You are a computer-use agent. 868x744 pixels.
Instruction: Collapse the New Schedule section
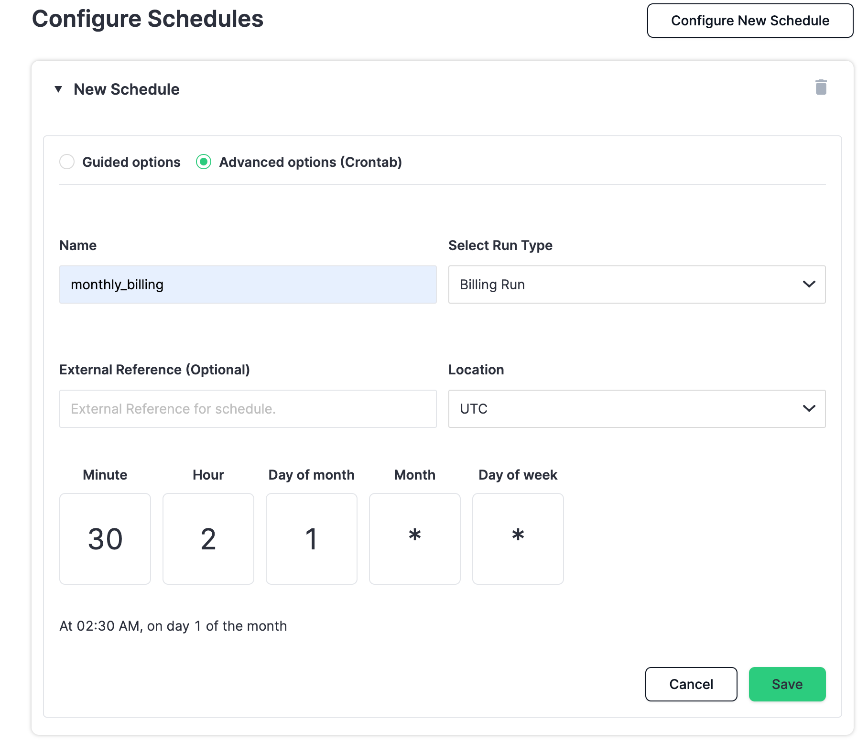58,89
